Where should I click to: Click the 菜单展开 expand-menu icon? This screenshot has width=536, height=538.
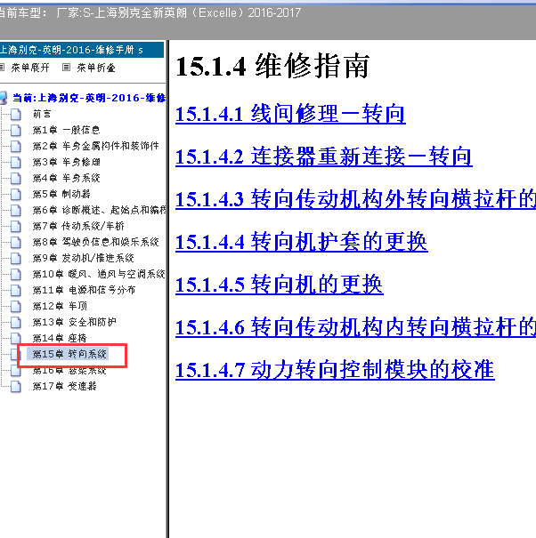pos(2,68)
